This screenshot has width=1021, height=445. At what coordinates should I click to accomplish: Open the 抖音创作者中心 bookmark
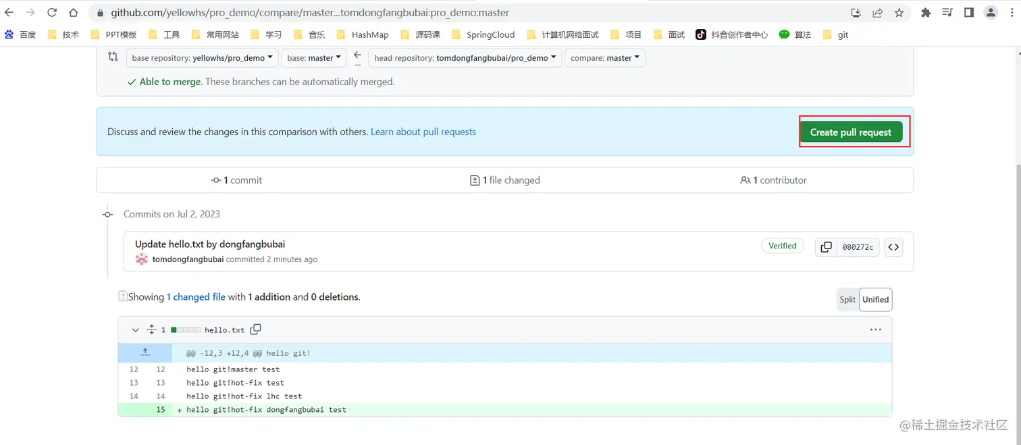click(732, 34)
